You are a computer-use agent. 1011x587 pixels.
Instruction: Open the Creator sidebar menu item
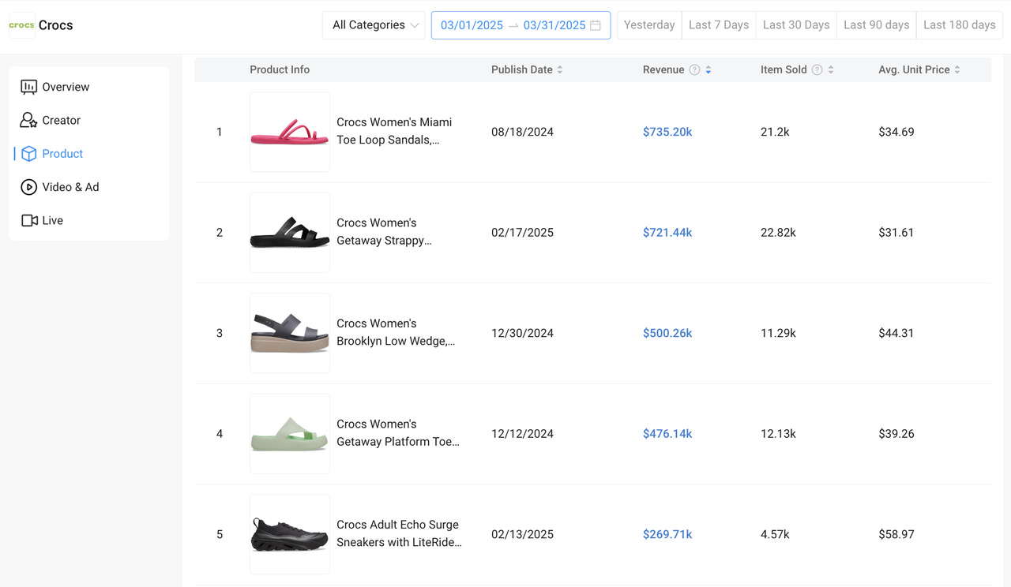pyautogui.click(x=89, y=120)
